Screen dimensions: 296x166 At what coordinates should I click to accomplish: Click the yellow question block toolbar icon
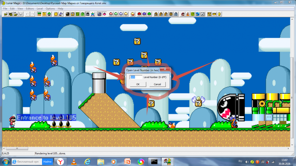73,14
